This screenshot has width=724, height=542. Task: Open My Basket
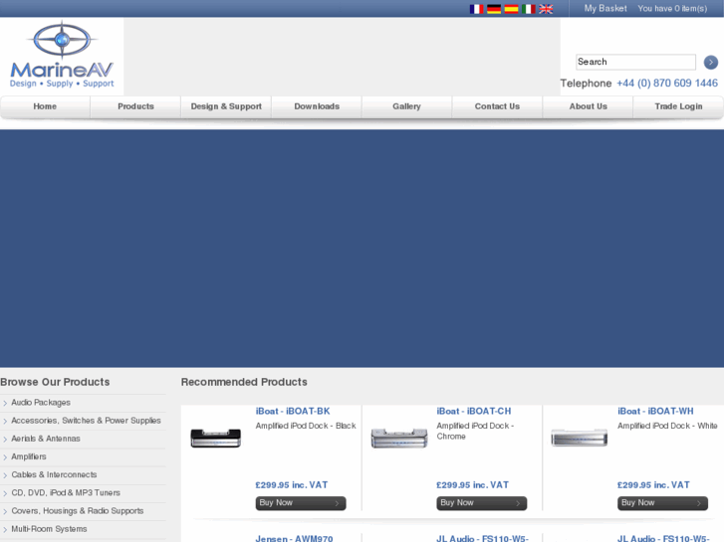pos(605,8)
